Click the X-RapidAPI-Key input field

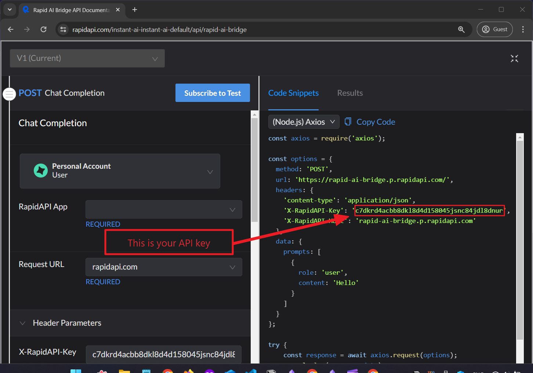[164, 354]
